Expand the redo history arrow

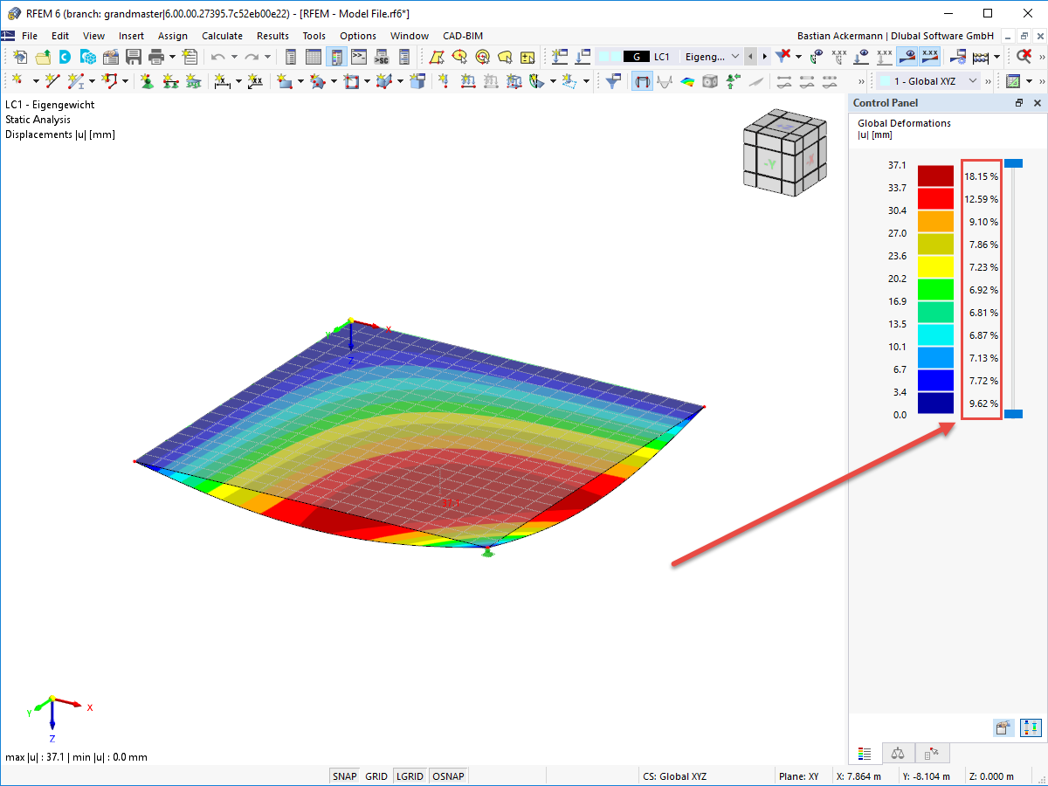[267, 57]
